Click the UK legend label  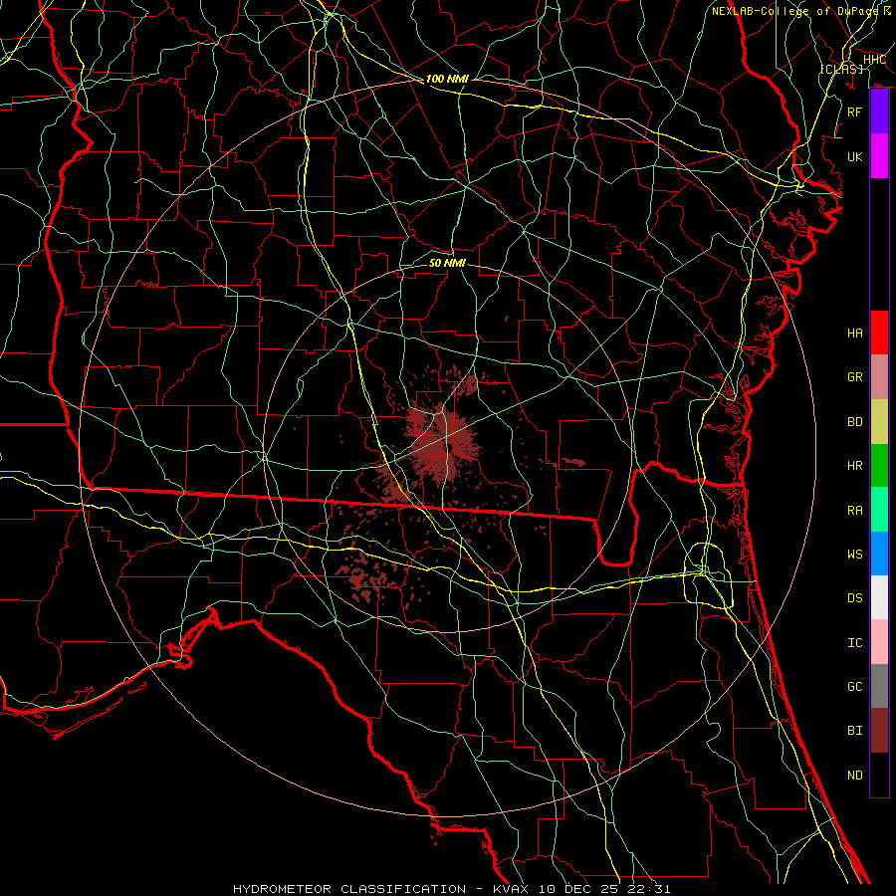click(x=855, y=156)
